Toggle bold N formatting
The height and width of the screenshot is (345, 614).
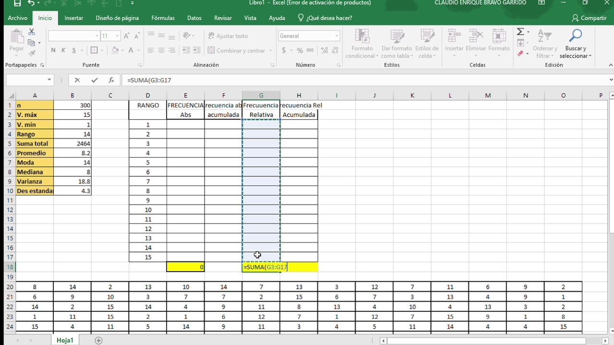tap(53, 50)
